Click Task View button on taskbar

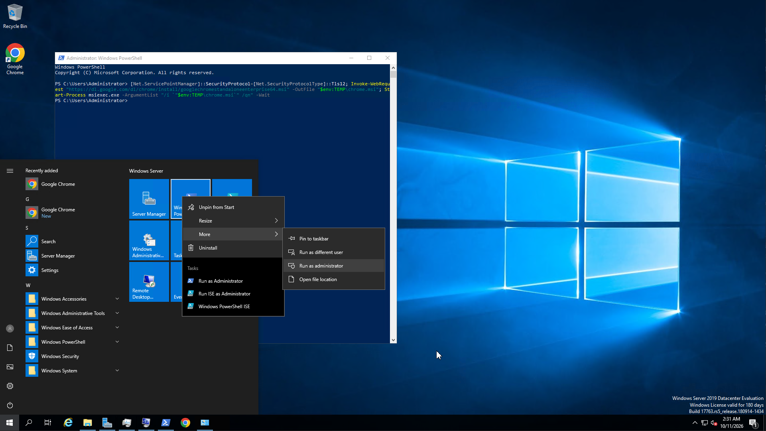point(48,423)
